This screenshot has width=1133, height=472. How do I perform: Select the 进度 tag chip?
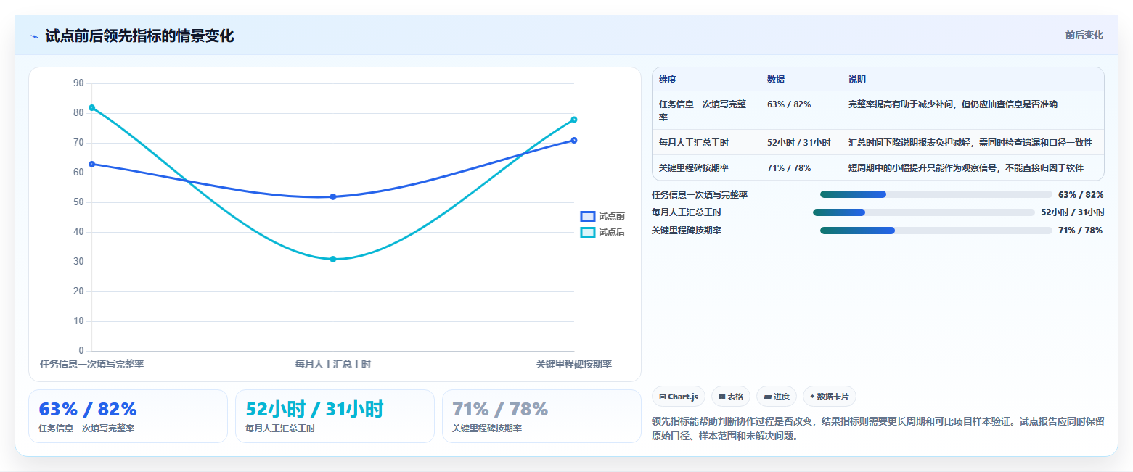[x=777, y=397]
